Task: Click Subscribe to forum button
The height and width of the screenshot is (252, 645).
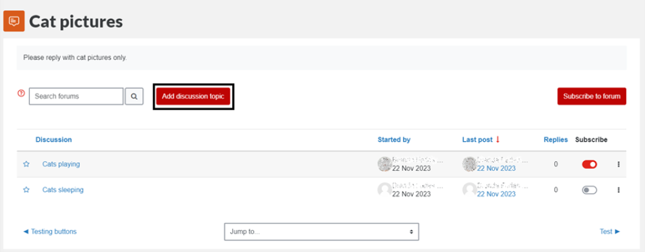Action: pyautogui.click(x=592, y=96)
